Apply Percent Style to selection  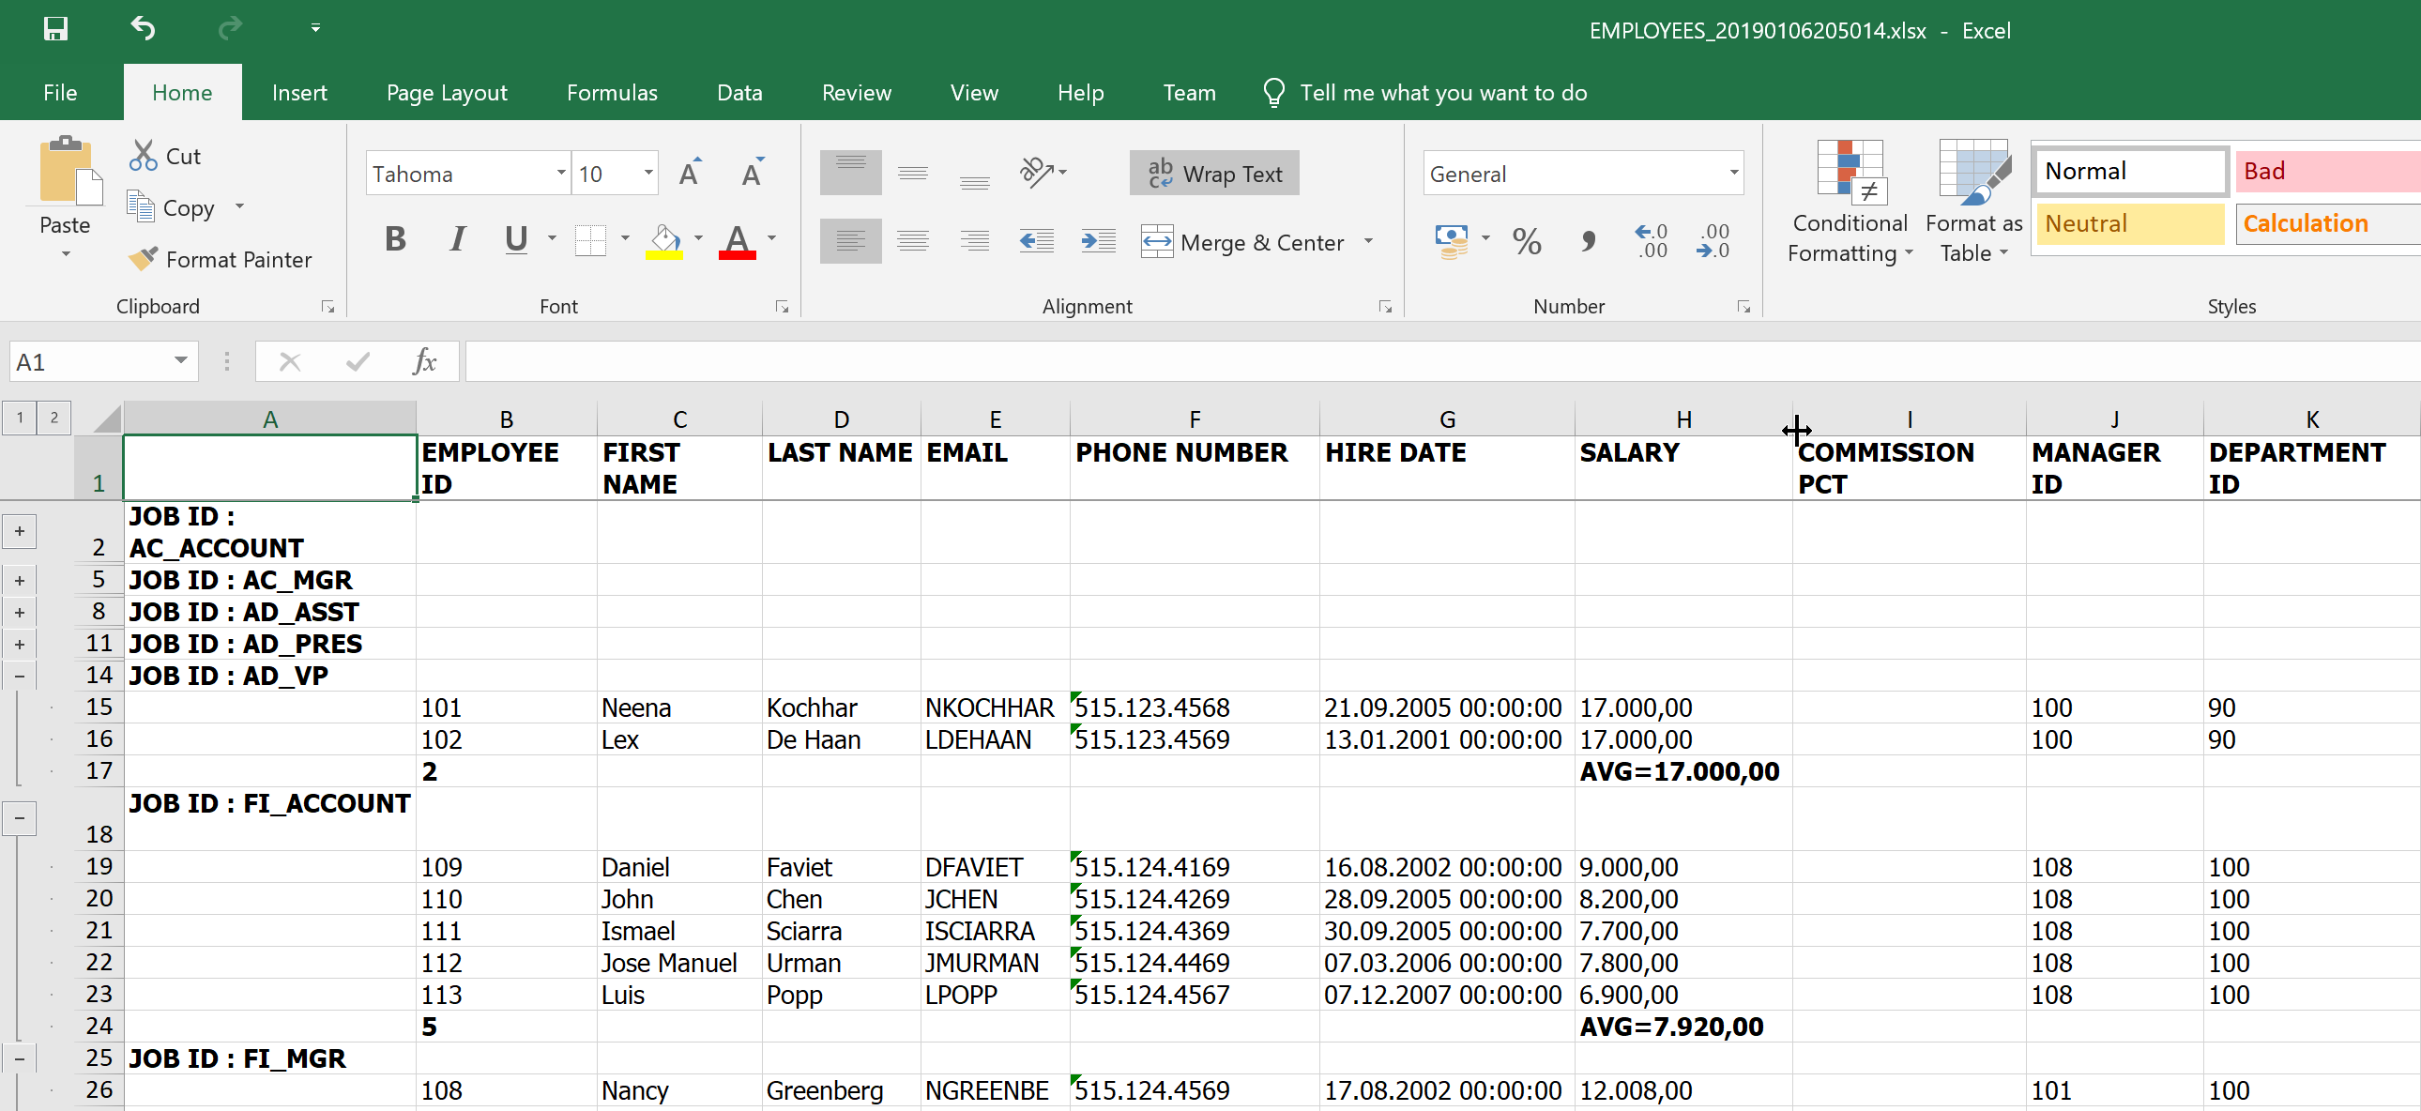pos(1527,241)
